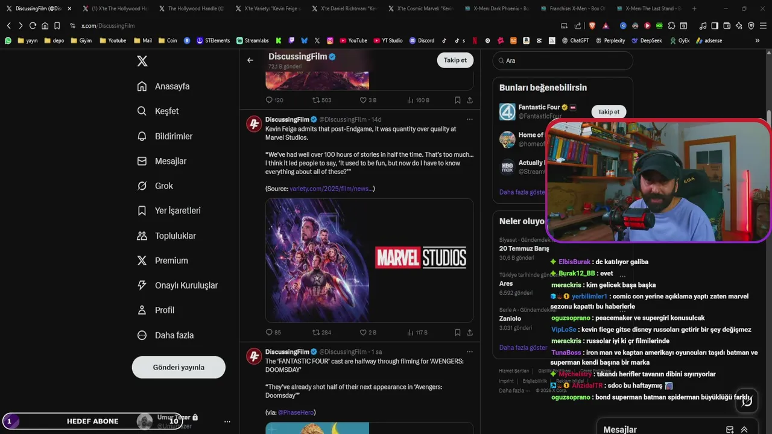Show more bookmarks with overflow chevron

tap(758, 40)
